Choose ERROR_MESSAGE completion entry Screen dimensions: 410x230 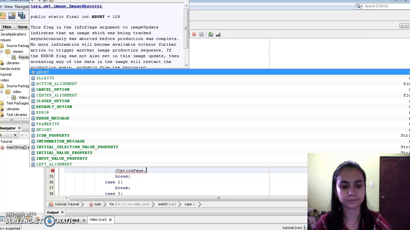tap(219, 118)
